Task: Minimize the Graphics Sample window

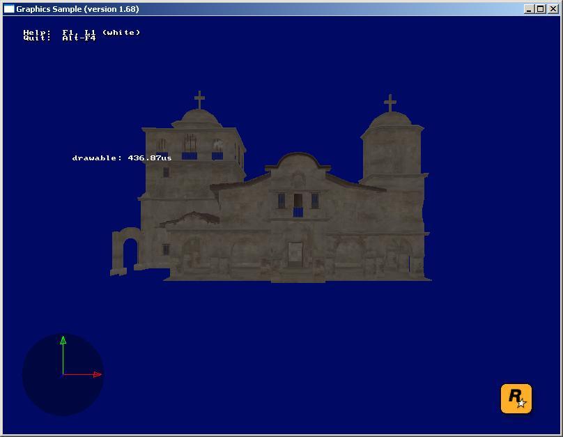Action: [528, 9]
